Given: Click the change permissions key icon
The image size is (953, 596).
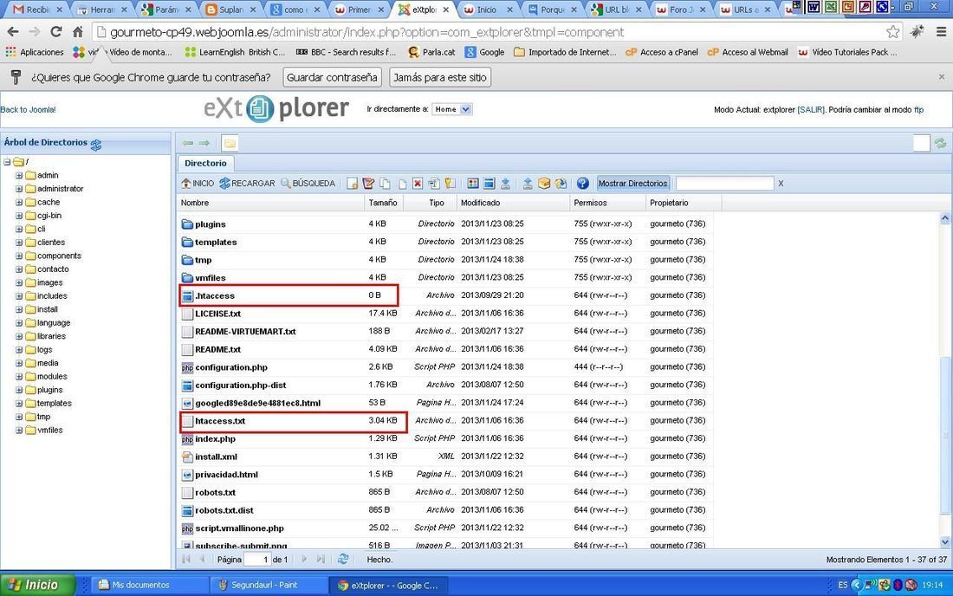Looking at the screenshot, I should tap(450, 184).
